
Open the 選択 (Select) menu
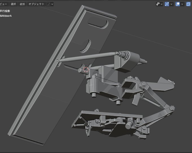pos(13,4)
